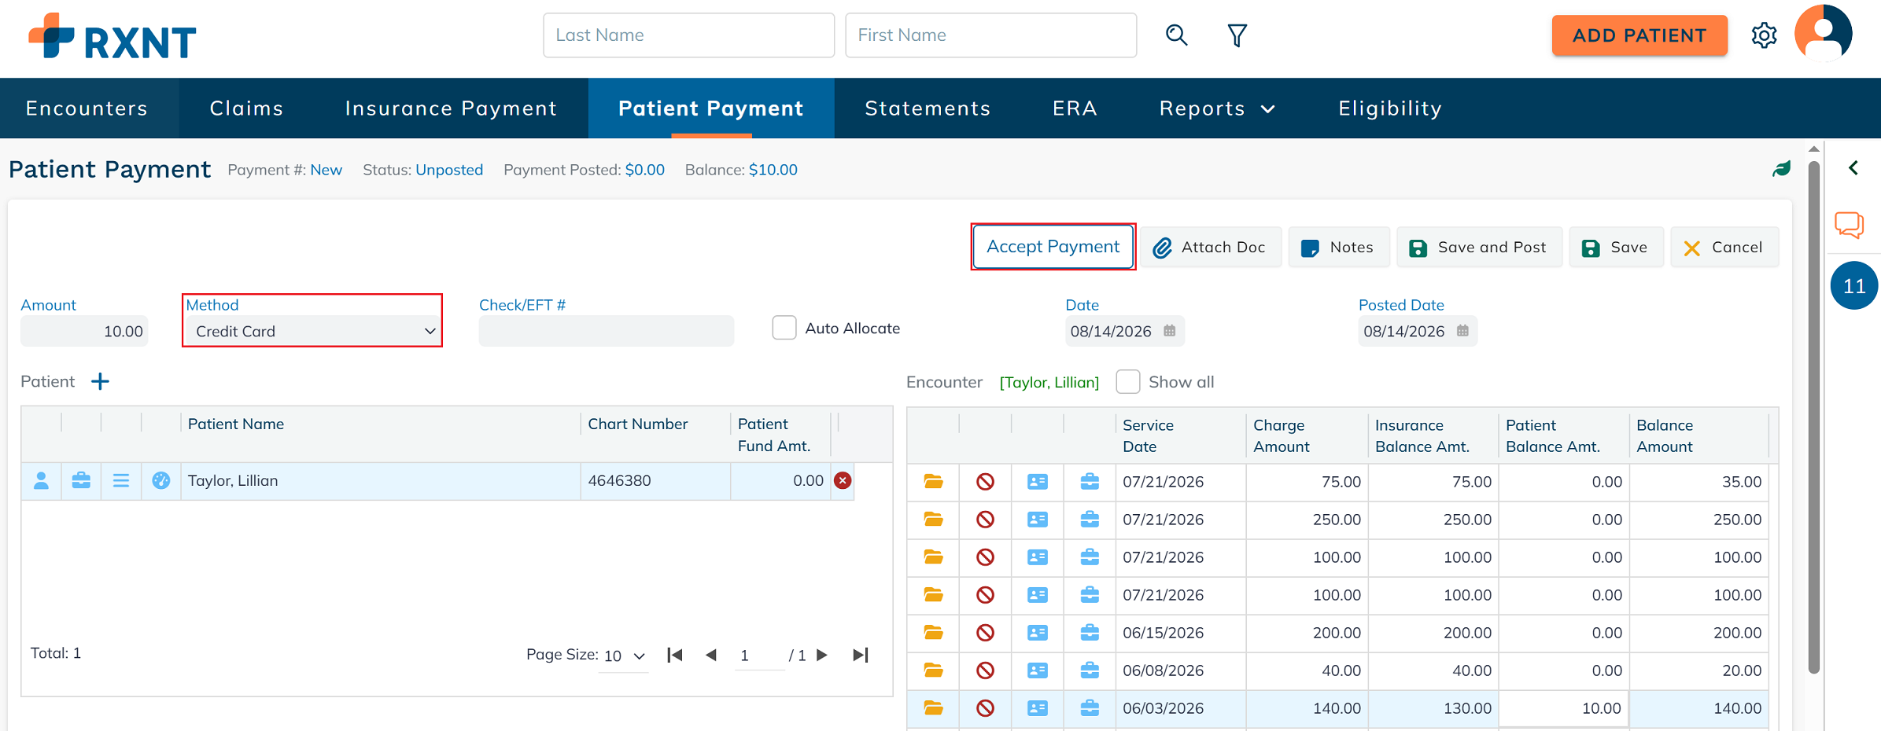Click the Accept Payment button
1881x731 pixels.
[x=1053, y=247]
